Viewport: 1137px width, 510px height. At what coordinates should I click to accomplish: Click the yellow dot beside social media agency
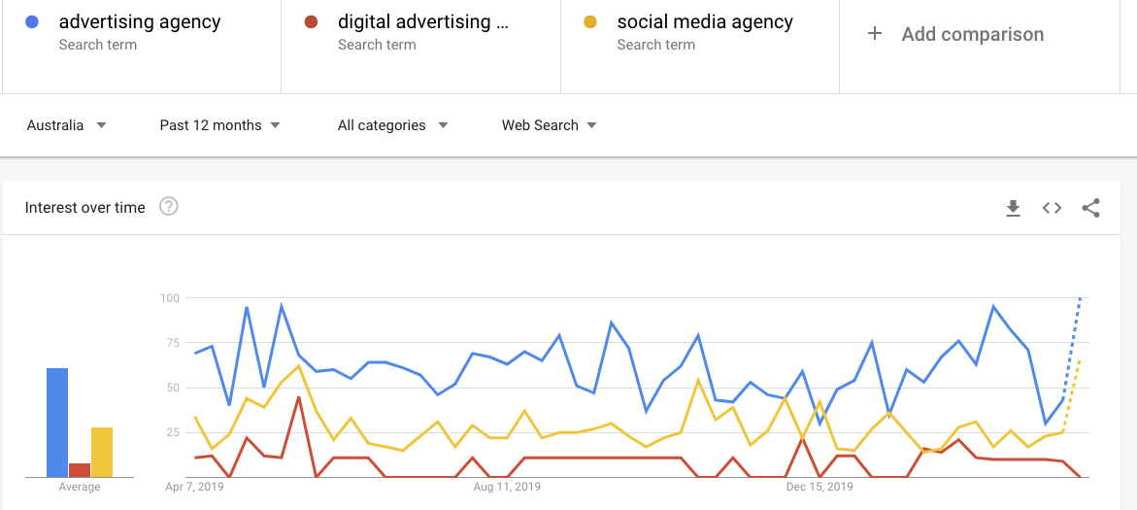(x=590, y=21)
